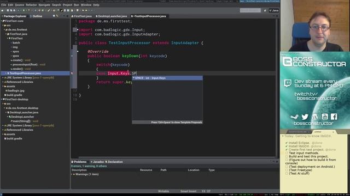The width and height of the screenshot is (350, 196).
Task: Switch to the Outline view tab
Action: (36, 16)
